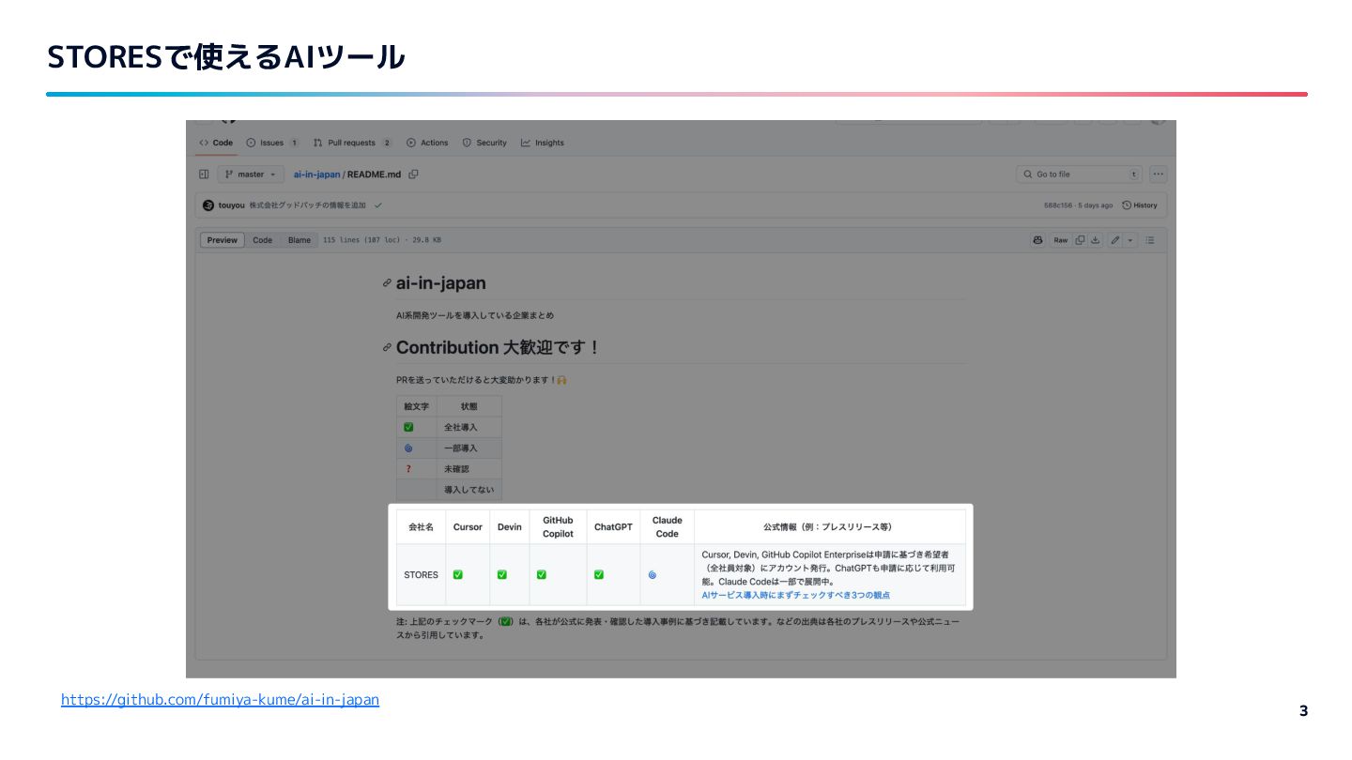
Task: Click anchor link beside Contribution heading
Action: (x=387, y=347)
